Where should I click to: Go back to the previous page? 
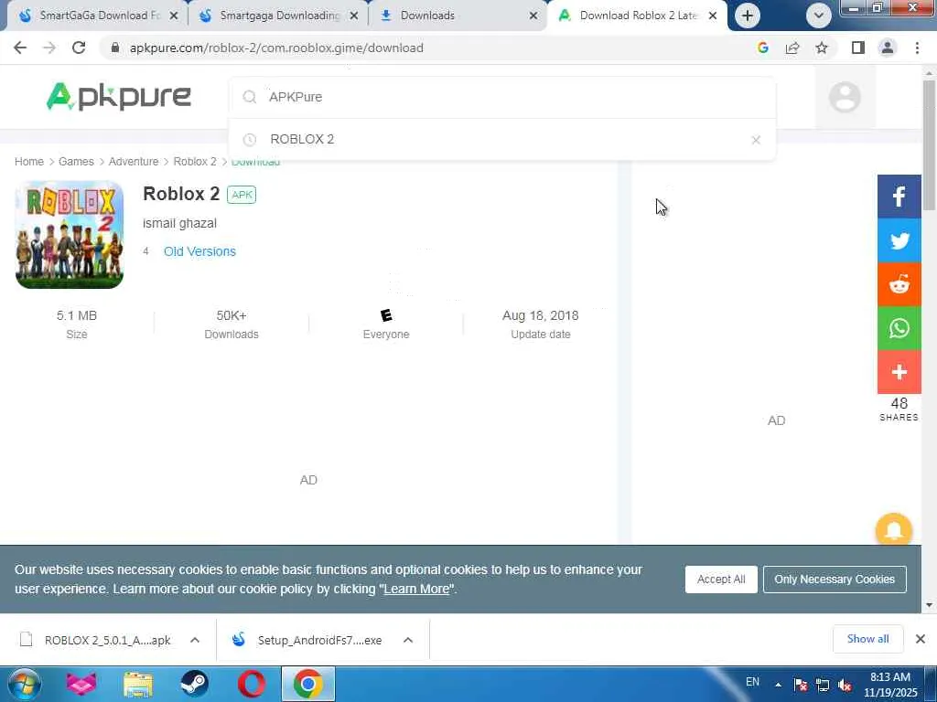point(20,48)
